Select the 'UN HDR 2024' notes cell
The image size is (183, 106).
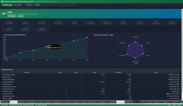pyautogui.click(x=156, y=92)
